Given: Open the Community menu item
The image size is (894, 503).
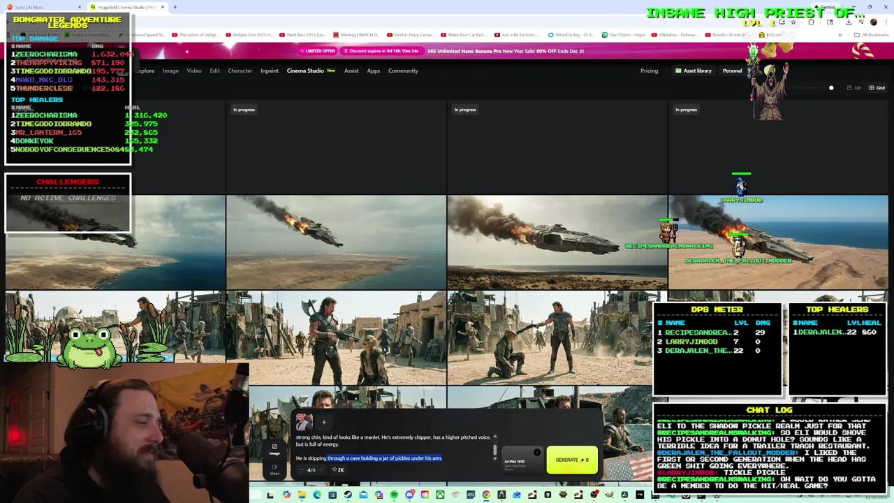Looking at the screenshot, I should [403, 71].
